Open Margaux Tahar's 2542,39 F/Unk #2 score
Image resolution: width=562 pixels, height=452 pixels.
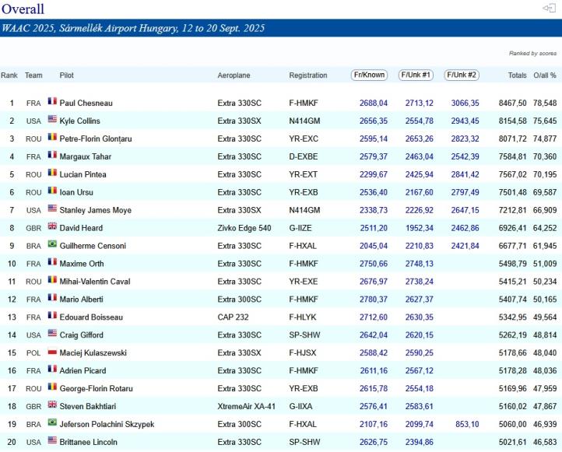tap(465, 156)
